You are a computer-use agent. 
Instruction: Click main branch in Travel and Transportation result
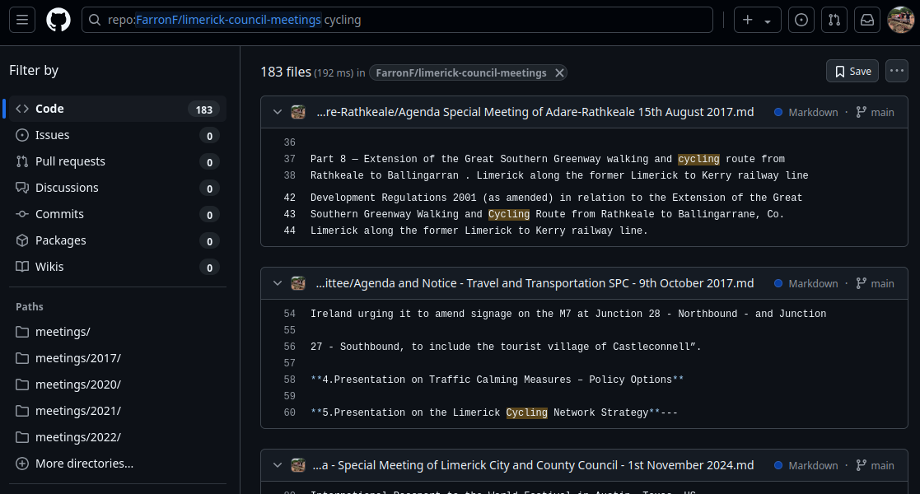pyautogui.click(x=875, y=283)
